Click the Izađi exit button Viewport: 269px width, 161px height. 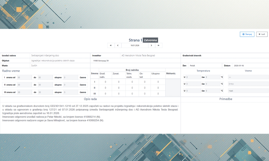(x=262, y=34)
